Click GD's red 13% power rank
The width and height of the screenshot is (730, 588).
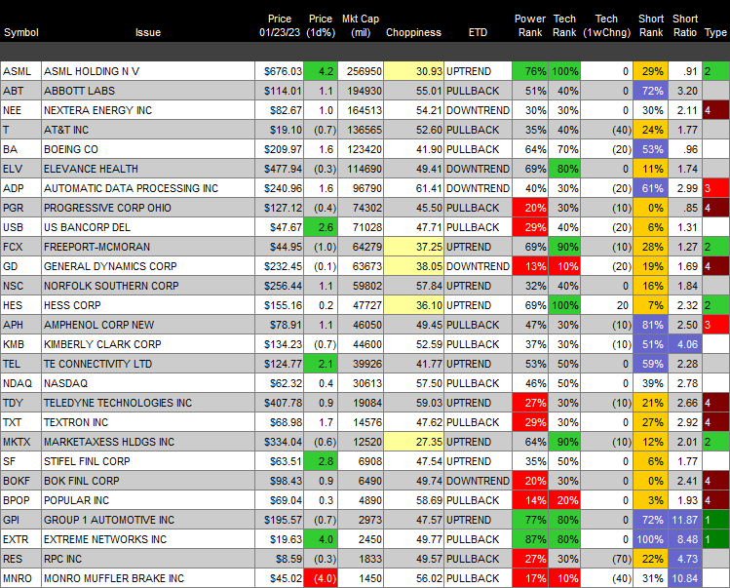530,267
